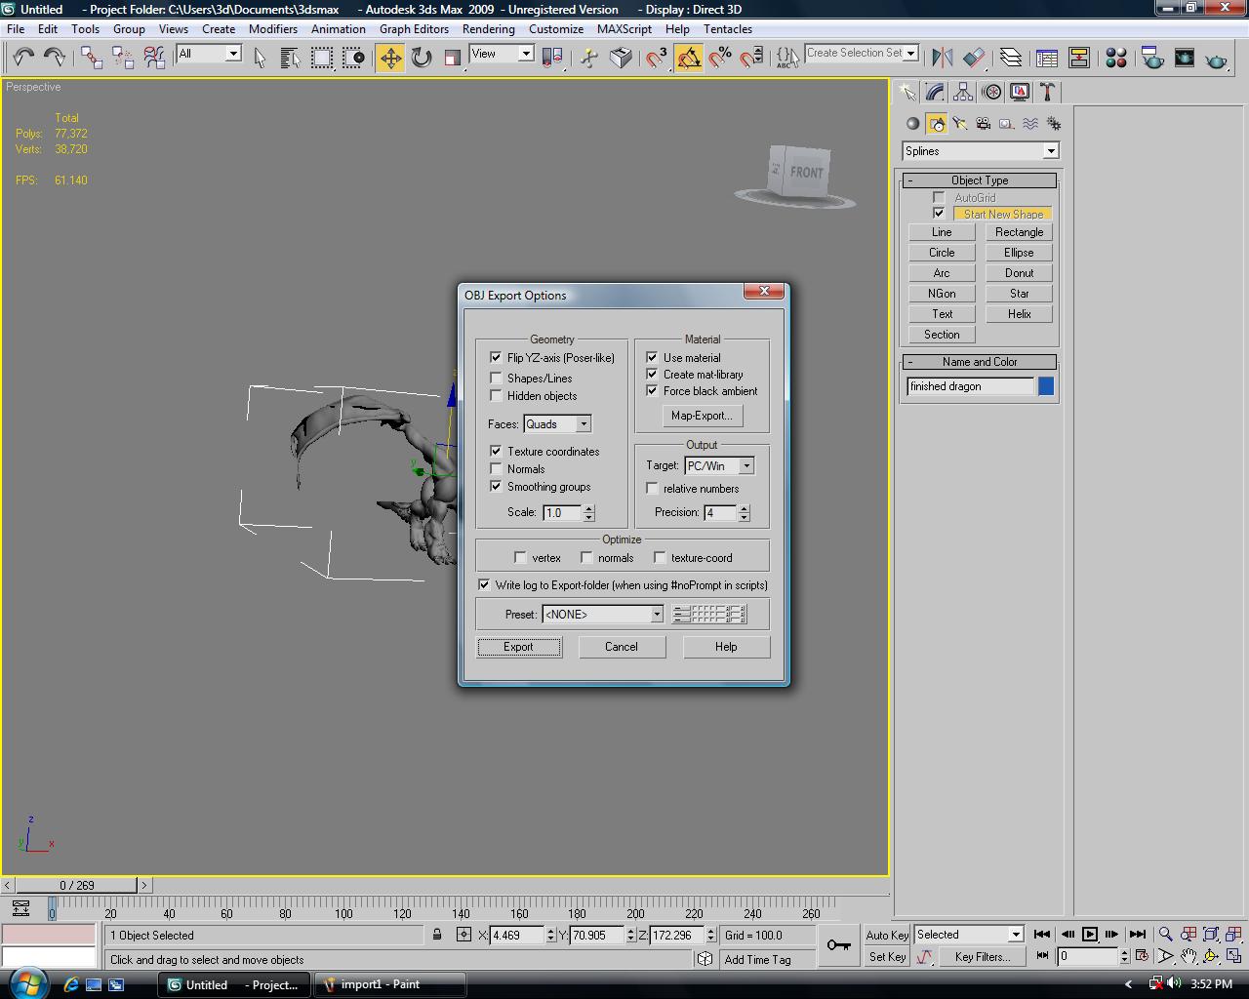The height and width of the screenshot is (999, 1249).
Task: Open Material Editor icon in toolbar
Action: point(1116,58)
